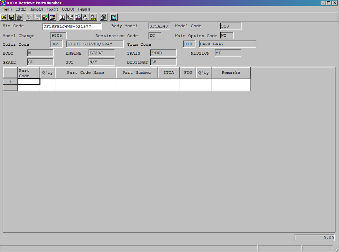The width and height of the screenshot is (339, 252).
Task: Open the Jump(J) menu
Action: 36,9
